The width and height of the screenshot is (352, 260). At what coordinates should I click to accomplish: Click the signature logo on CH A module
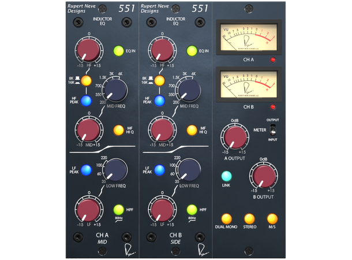[x=130, y=250]
